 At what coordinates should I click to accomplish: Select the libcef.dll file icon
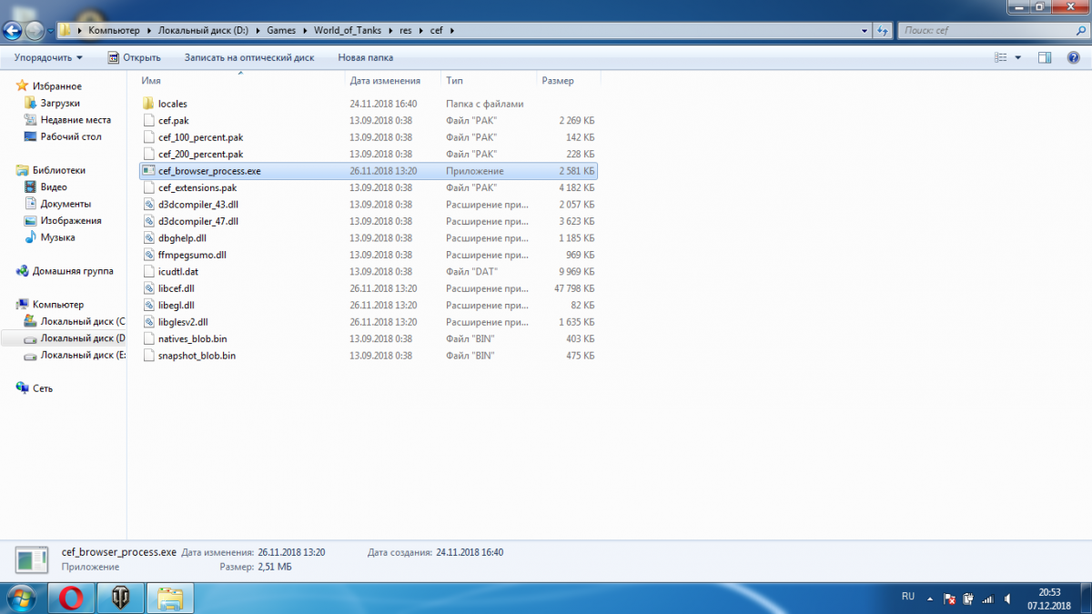(150, 288)
